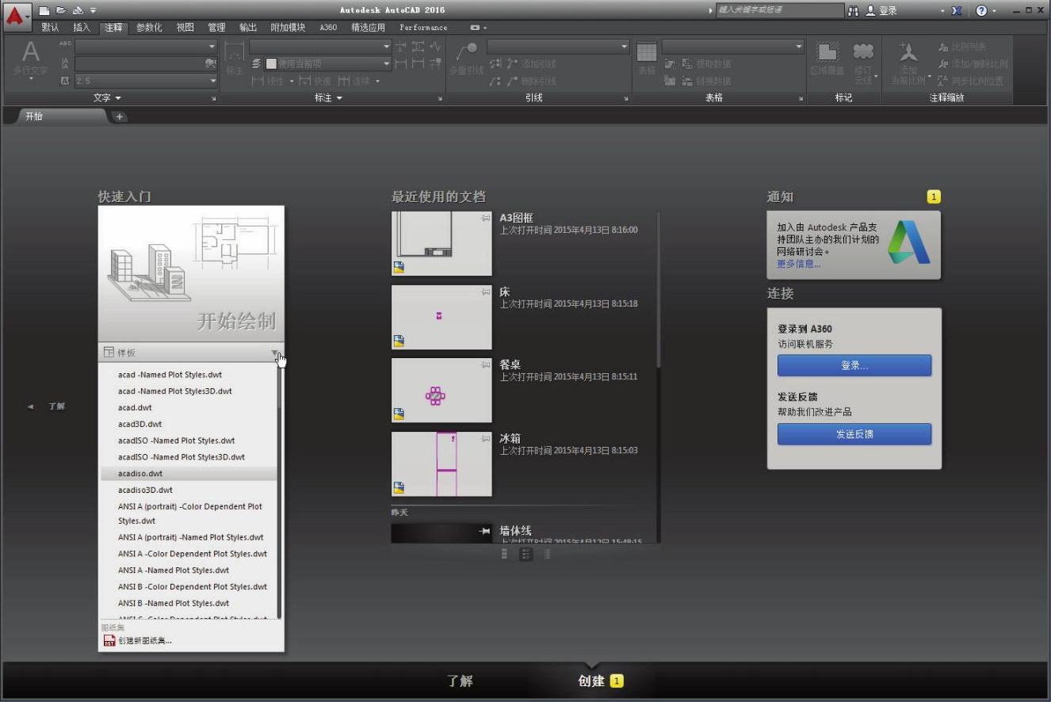
Task: Click the table (表格) grid icon
Action: point(647,52)
